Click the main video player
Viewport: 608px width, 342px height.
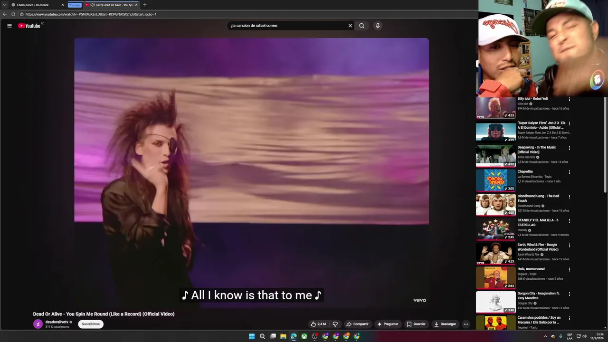pos(251,171)
